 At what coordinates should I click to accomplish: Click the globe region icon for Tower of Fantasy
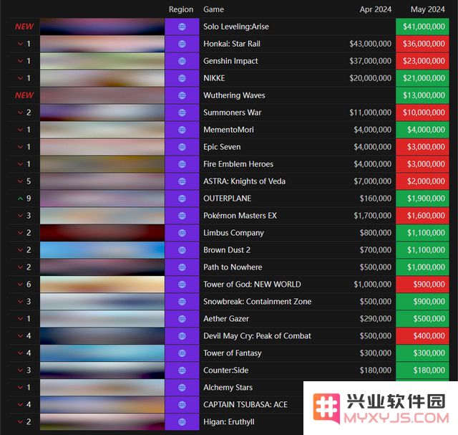[182, 353]
